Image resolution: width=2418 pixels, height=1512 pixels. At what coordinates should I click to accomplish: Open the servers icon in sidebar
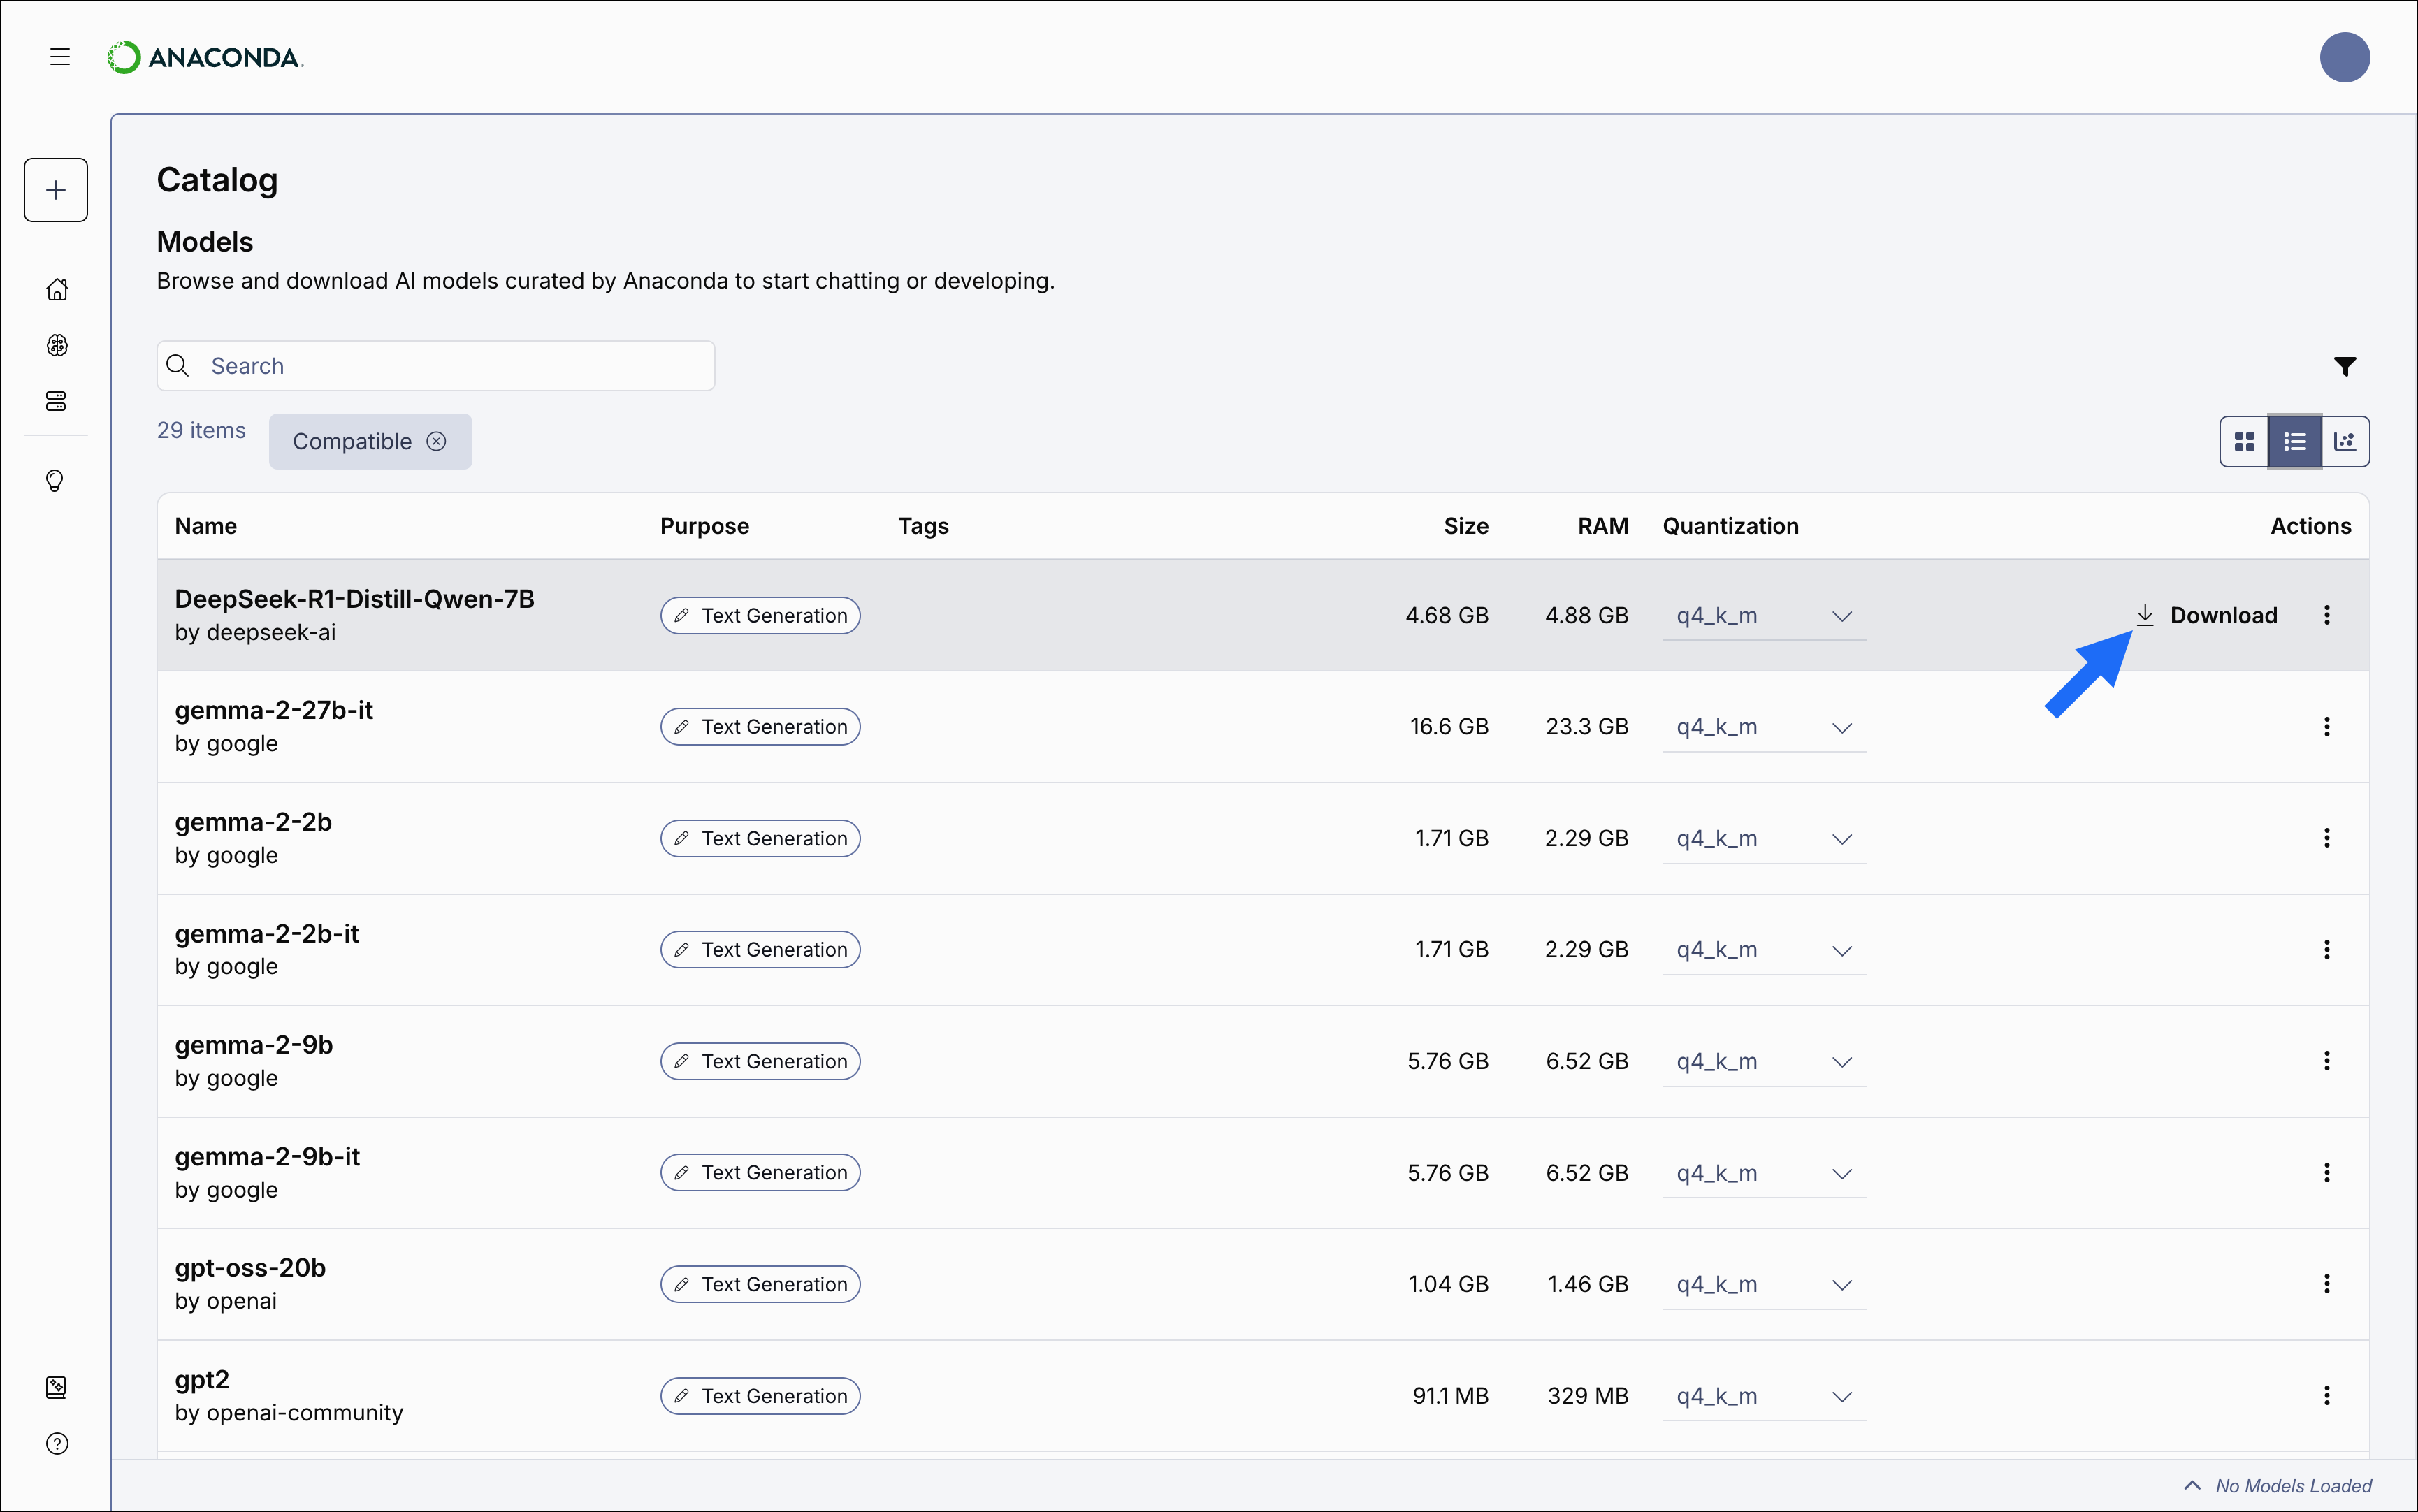pos(57,401)
